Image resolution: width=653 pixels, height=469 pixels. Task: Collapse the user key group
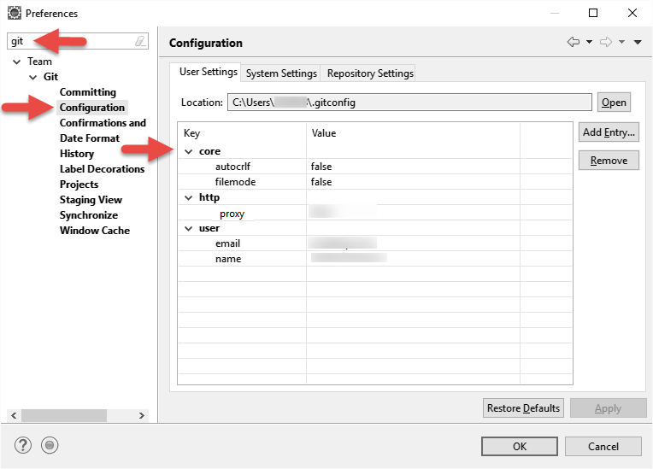189,228
